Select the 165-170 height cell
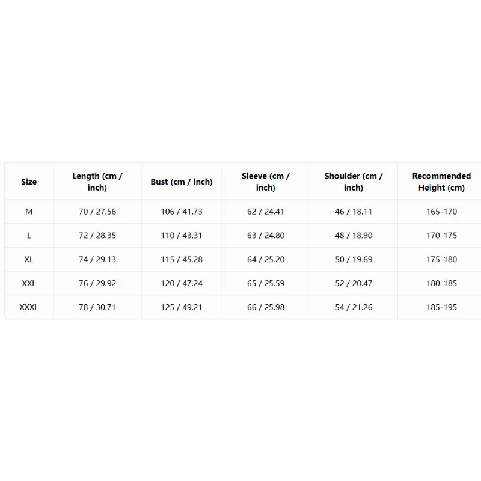The height and width of the screenshot is (481, 481). 441,212
